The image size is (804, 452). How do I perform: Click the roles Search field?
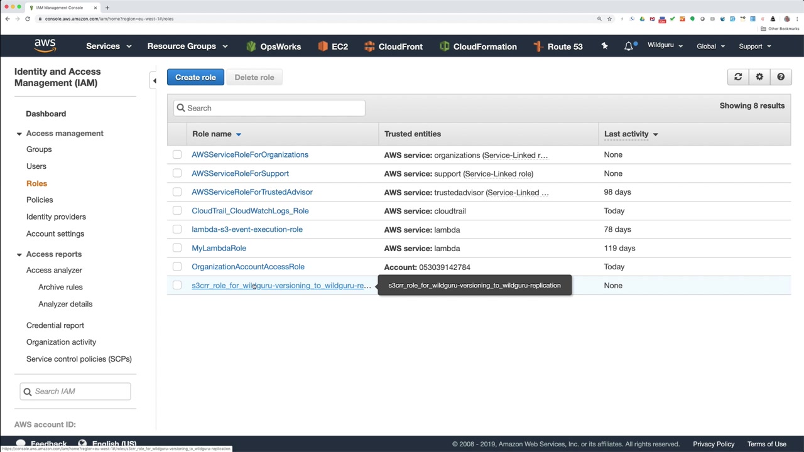click(x=269, y=108)
